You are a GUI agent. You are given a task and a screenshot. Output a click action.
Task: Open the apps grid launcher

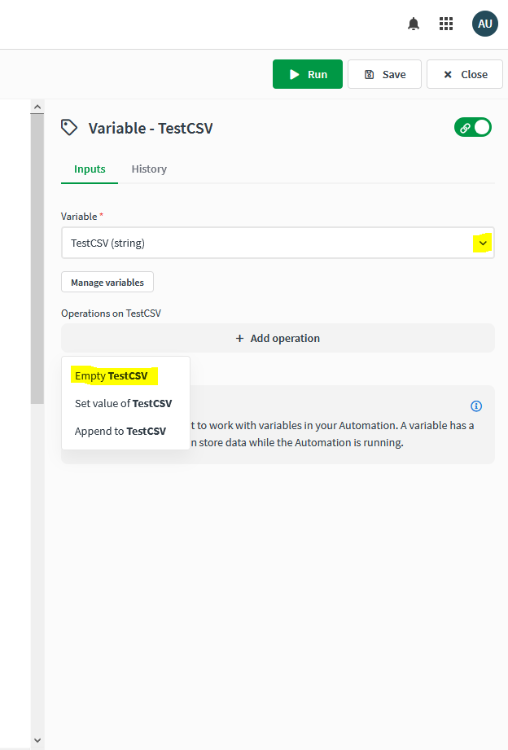point(446,24)
